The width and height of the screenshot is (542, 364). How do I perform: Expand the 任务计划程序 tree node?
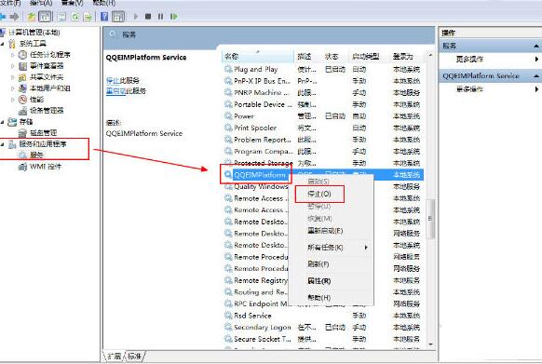[13, 55]
